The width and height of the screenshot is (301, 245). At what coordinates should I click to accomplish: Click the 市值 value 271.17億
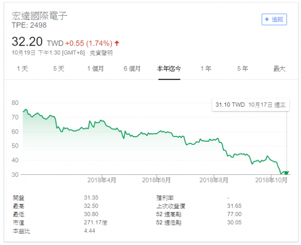(96, 222)
